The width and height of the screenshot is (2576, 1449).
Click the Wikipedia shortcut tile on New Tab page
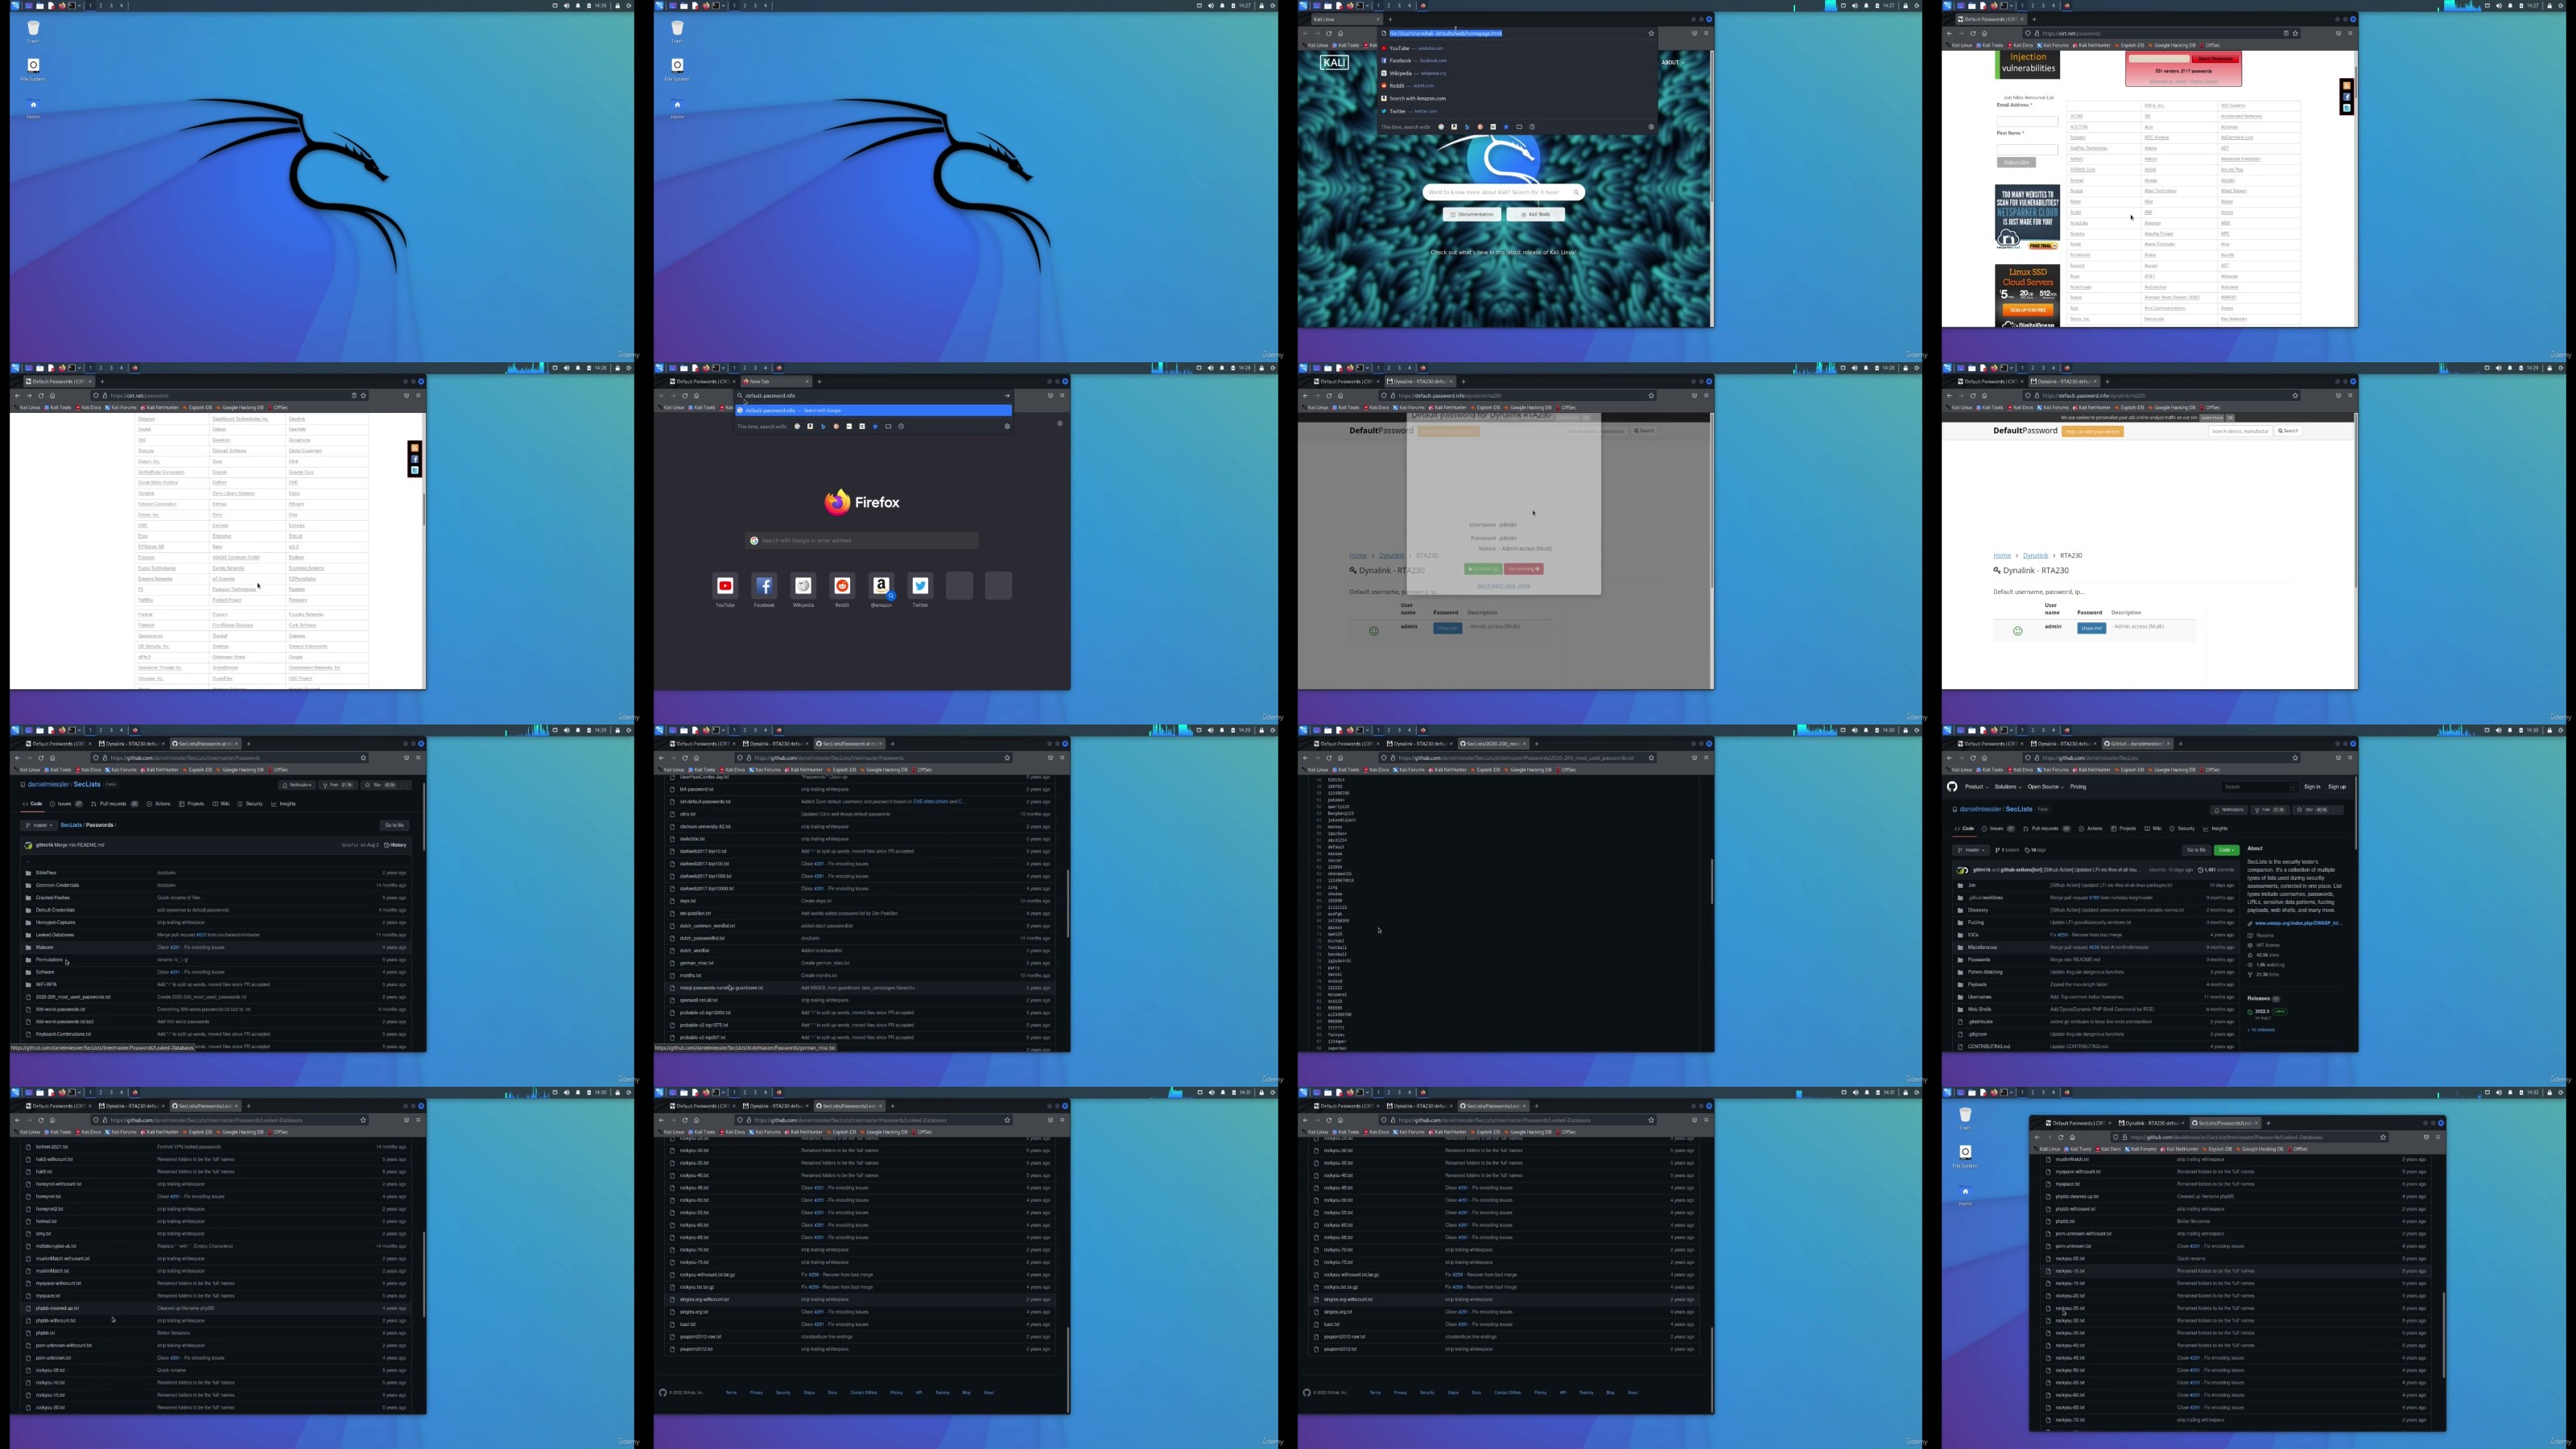point(803,586)
